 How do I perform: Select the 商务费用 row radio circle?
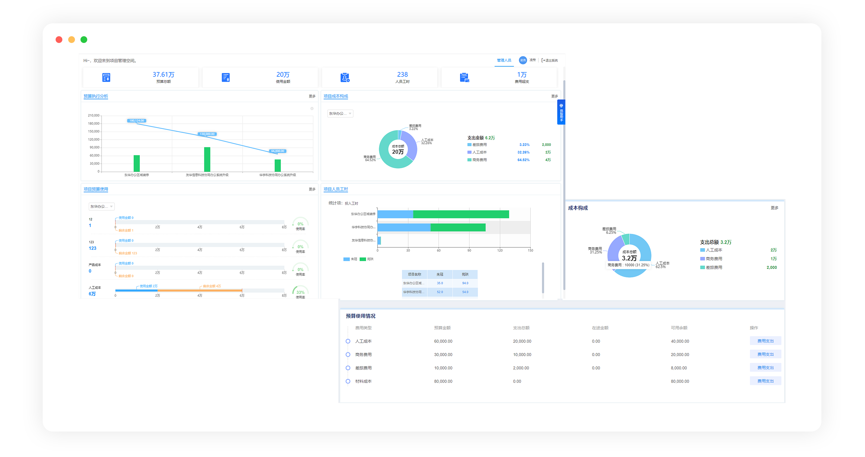click(348, 355)
